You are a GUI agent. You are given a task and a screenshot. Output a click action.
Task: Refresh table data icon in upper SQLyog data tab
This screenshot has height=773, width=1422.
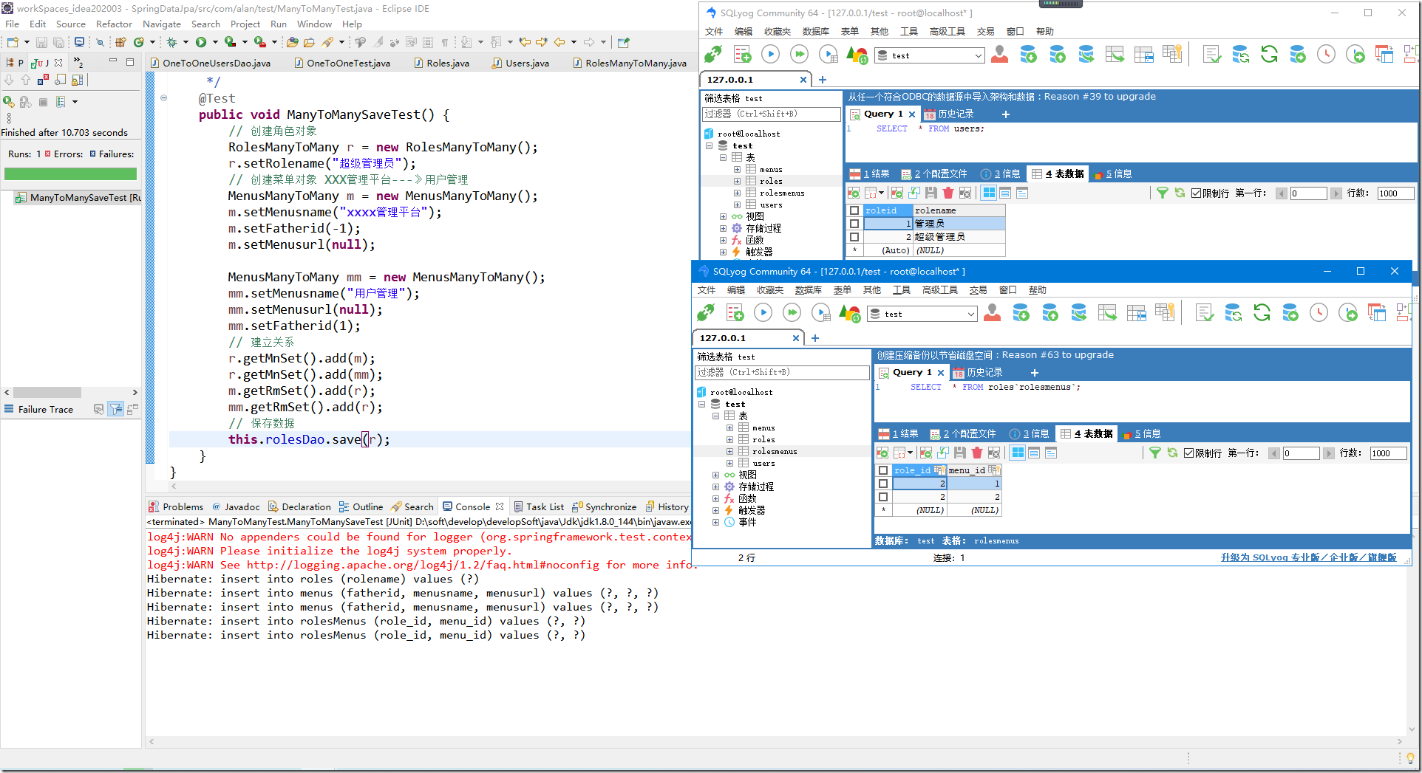point(1180,193)
